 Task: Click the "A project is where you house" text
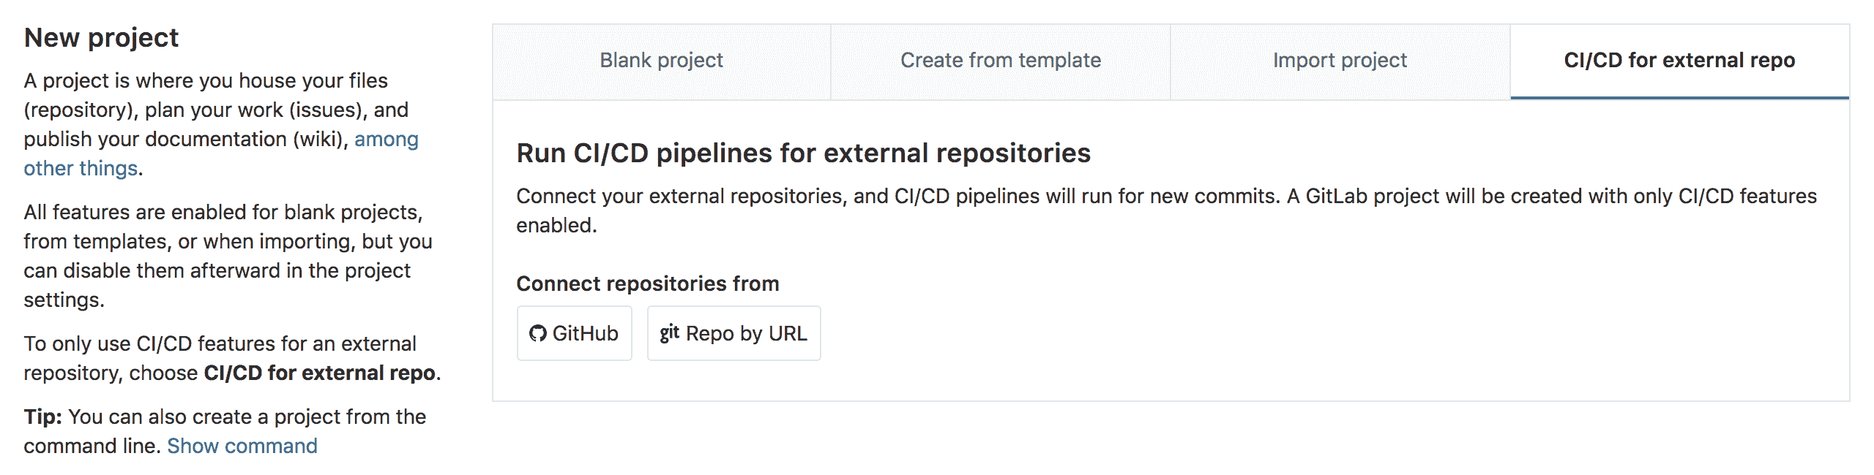[205, 80]
